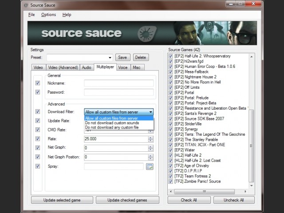Increase the Net Graph spinner value

pyautogui.click(x=150, y=147)
